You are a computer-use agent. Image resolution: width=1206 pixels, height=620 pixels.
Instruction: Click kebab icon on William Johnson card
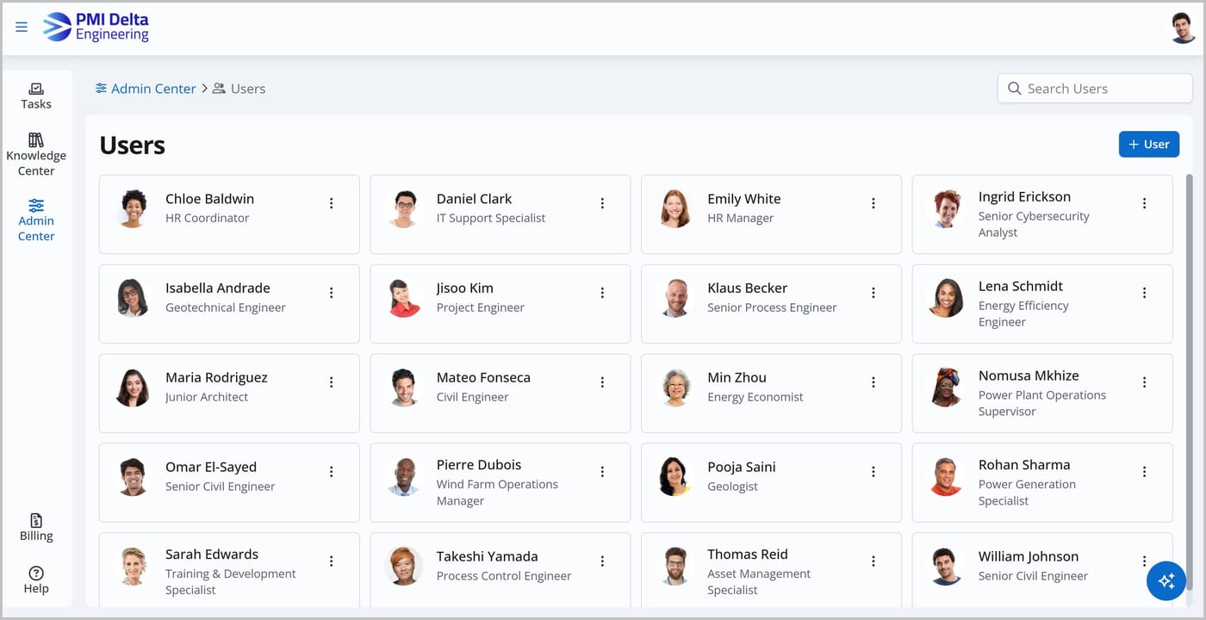(1144, 561)
